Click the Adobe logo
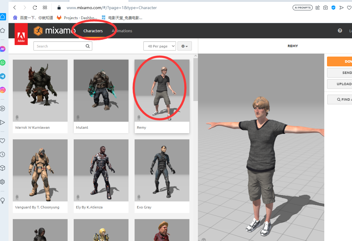The width and height of the screenshot is (352, 241). coord(21,34)
